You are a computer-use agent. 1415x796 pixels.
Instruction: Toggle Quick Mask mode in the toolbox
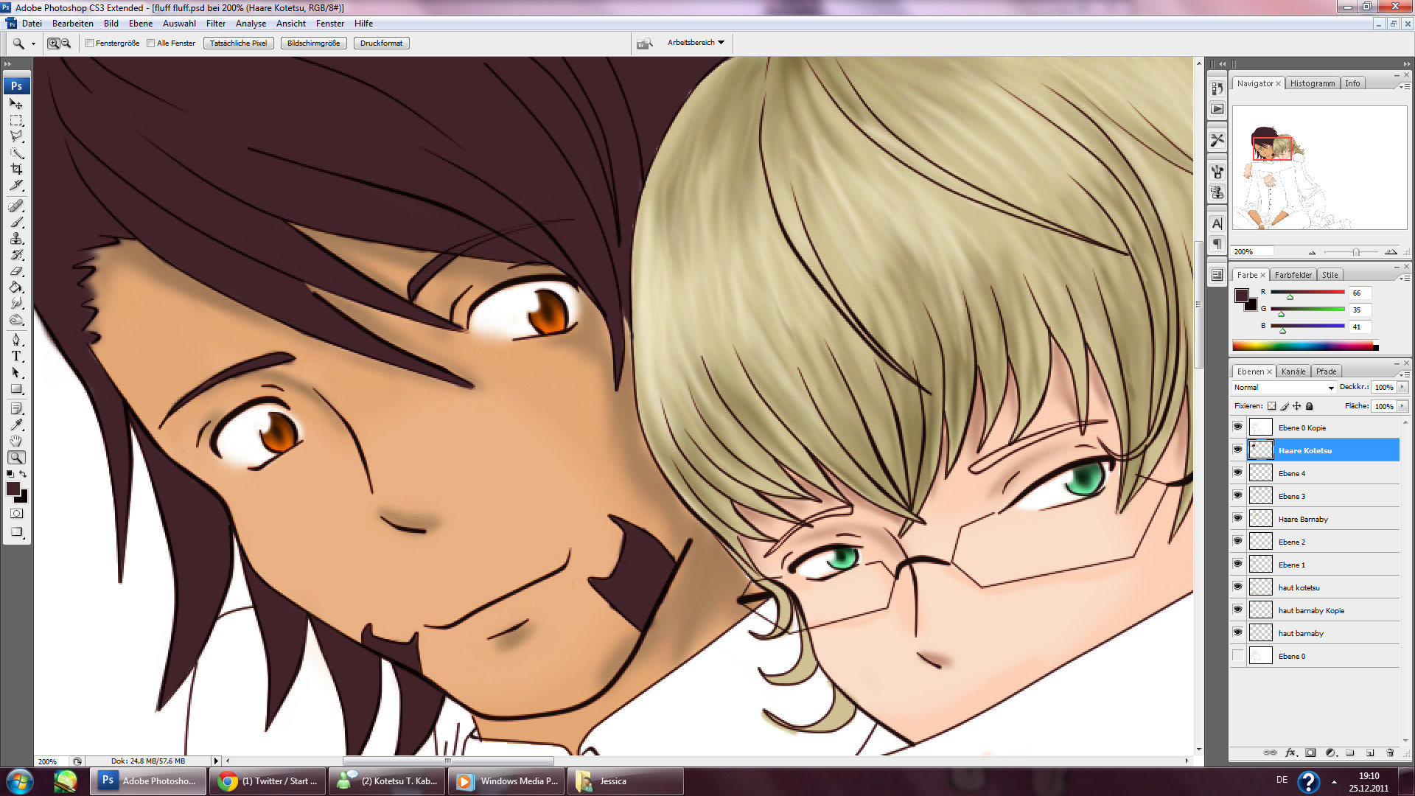[16, 513]
